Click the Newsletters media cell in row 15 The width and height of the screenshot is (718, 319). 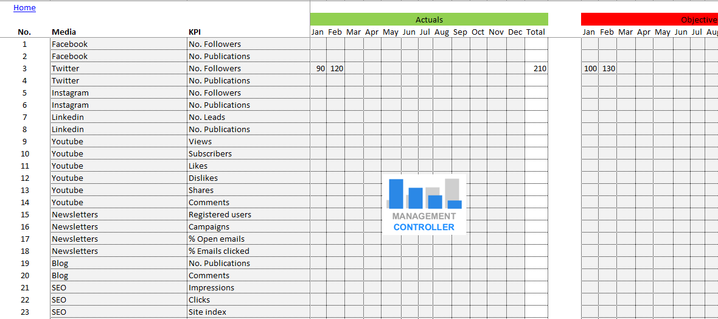[x=74, y=215]
